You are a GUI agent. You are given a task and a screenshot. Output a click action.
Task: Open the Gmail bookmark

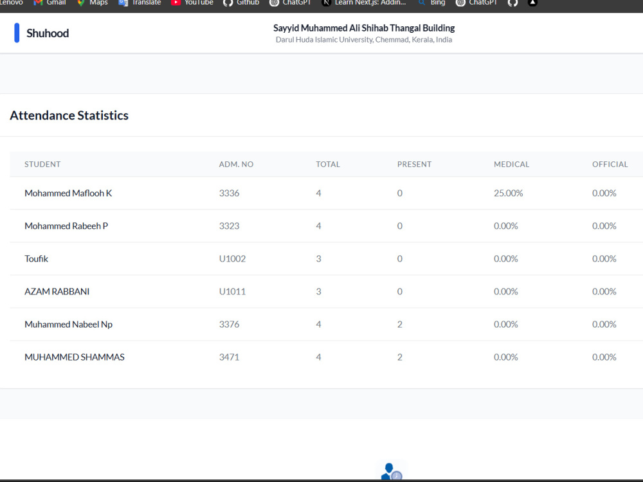coord(50,3)
